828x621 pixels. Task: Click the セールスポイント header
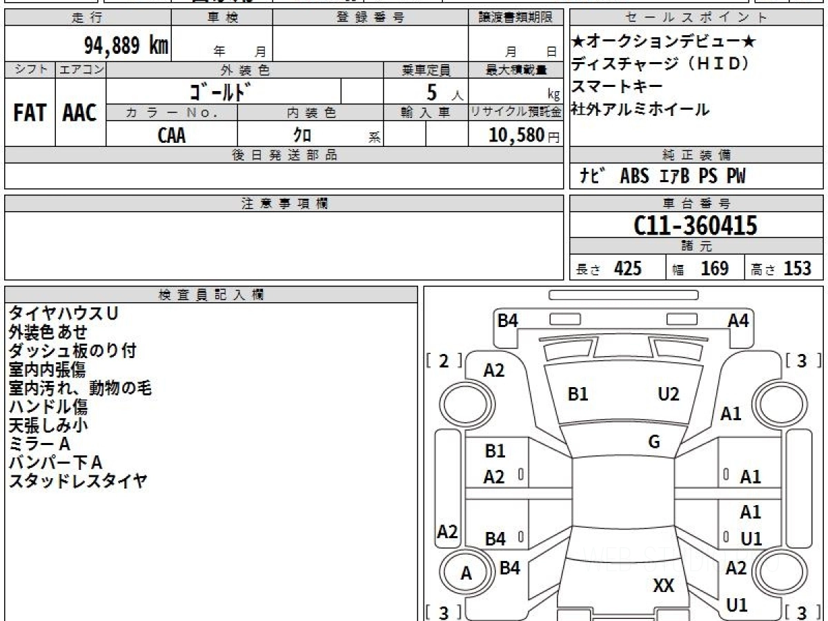tap(697, 18)
